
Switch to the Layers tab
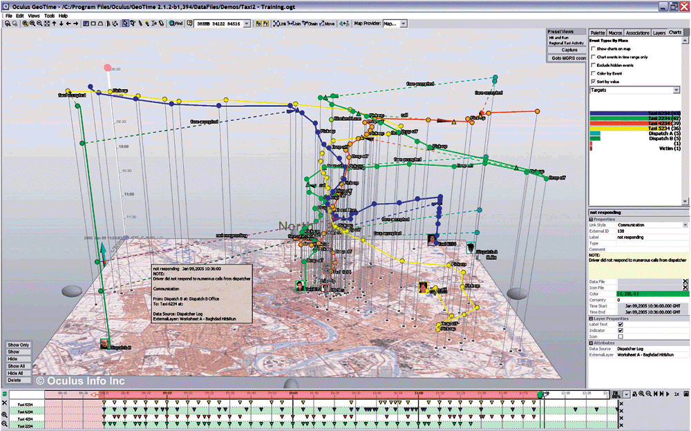659,32
